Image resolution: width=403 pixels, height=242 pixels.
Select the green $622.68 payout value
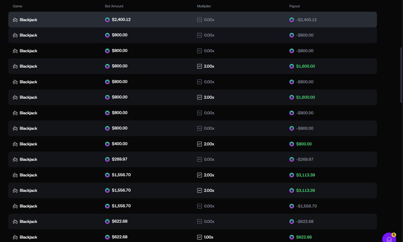[x=304, y=237]
